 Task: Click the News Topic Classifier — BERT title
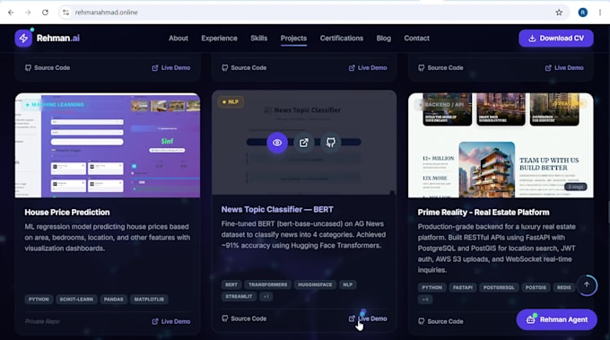(277, 209)
